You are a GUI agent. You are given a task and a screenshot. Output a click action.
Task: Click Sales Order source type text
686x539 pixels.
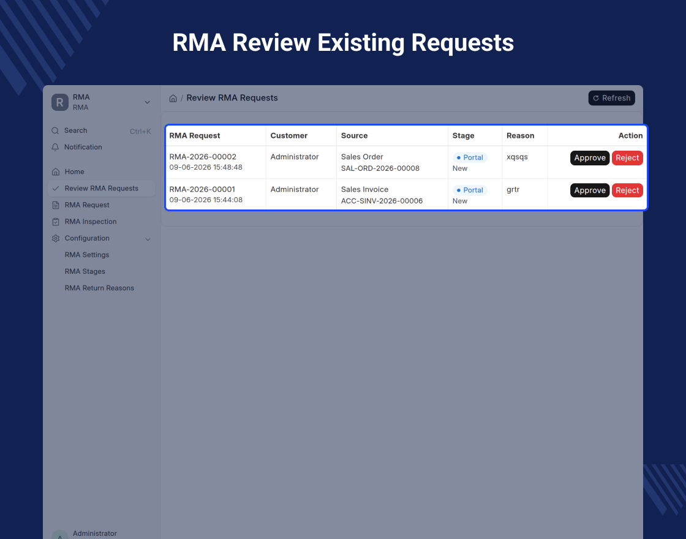362,157
